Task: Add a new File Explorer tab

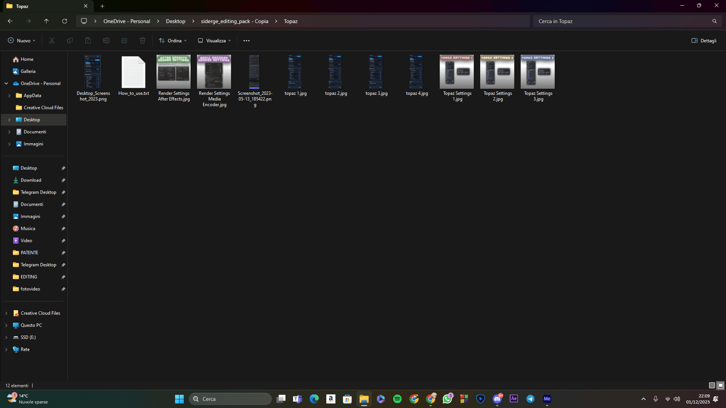Action: click(102, 6)
